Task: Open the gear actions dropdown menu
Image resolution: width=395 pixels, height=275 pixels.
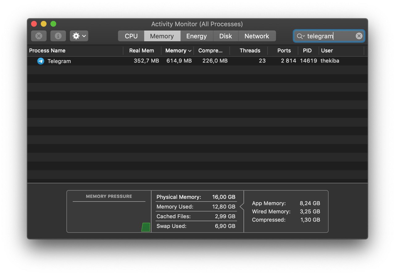Action: [x=79, y=36]
